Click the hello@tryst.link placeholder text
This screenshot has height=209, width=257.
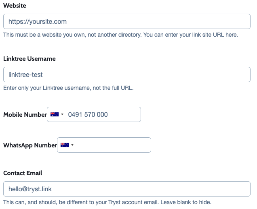[30, 189]
